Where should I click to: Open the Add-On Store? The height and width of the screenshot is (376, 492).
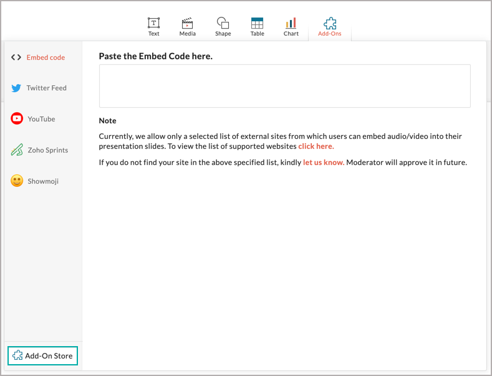[42, 355]
